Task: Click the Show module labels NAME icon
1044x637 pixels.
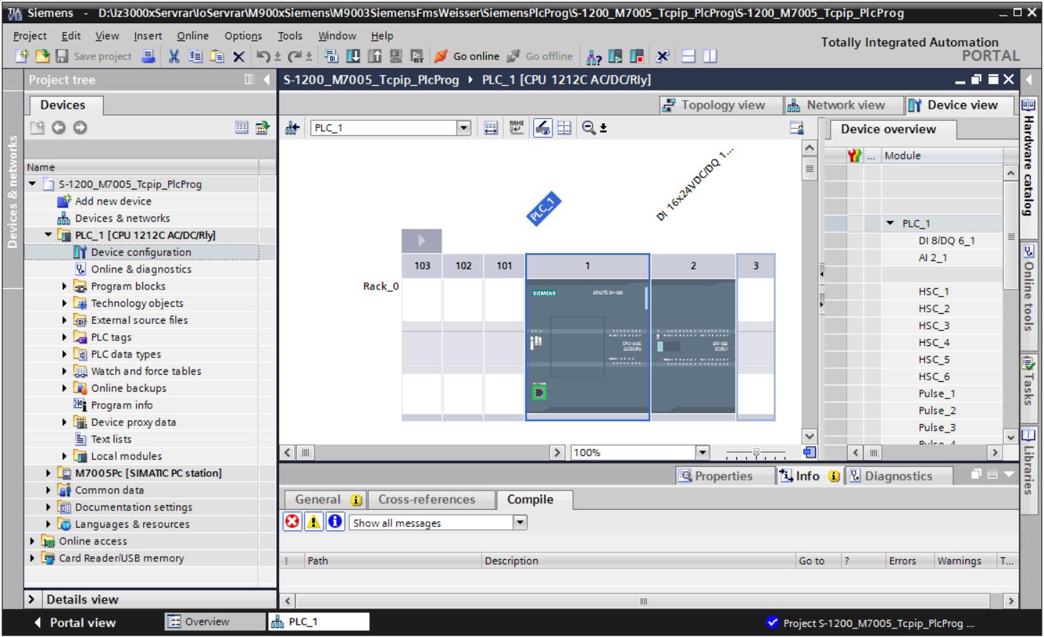Action: (516, 128)
